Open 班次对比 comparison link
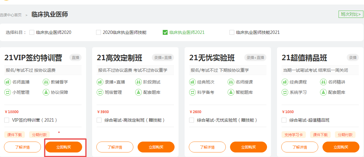The width and height of the screenshot is (364, 157). [x=351, y=14]
